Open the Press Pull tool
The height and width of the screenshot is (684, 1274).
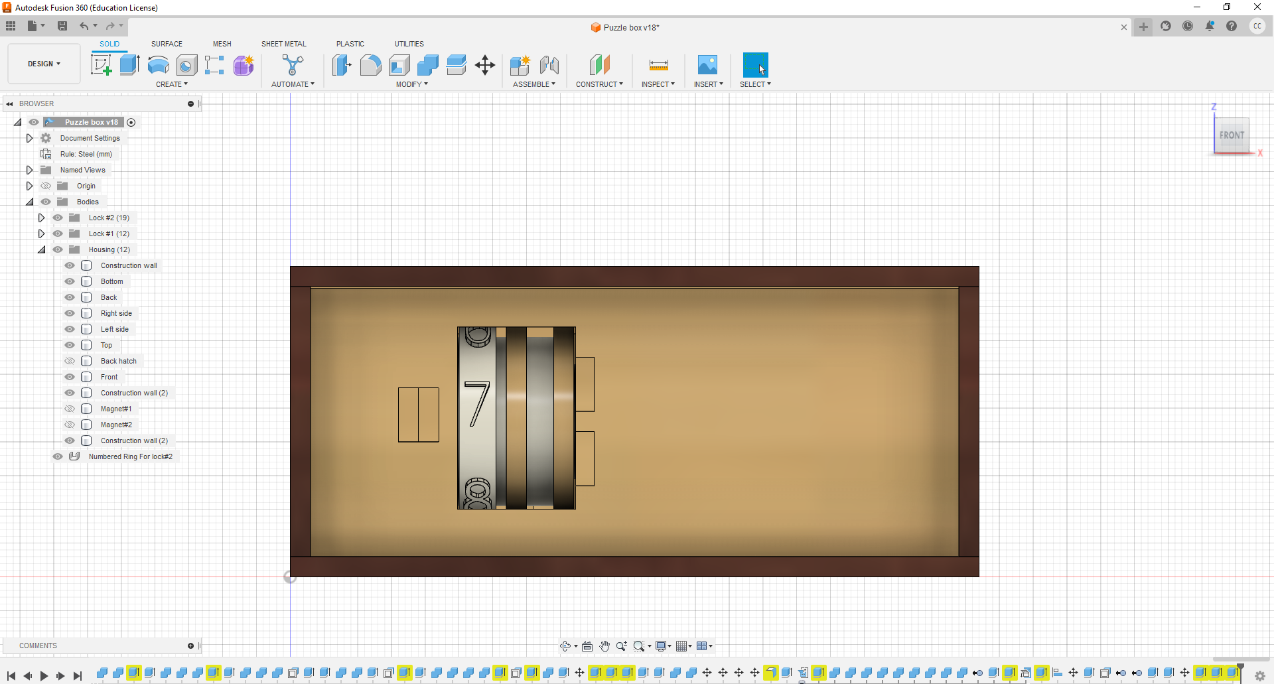point(342,65)
